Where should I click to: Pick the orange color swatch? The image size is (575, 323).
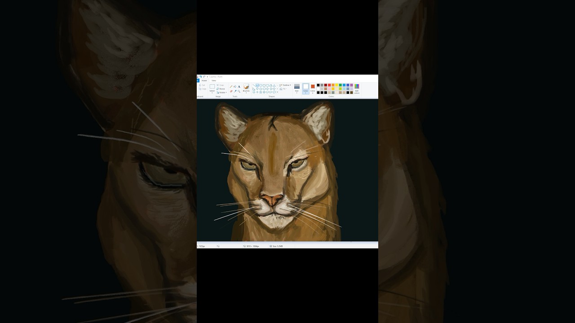333,85
